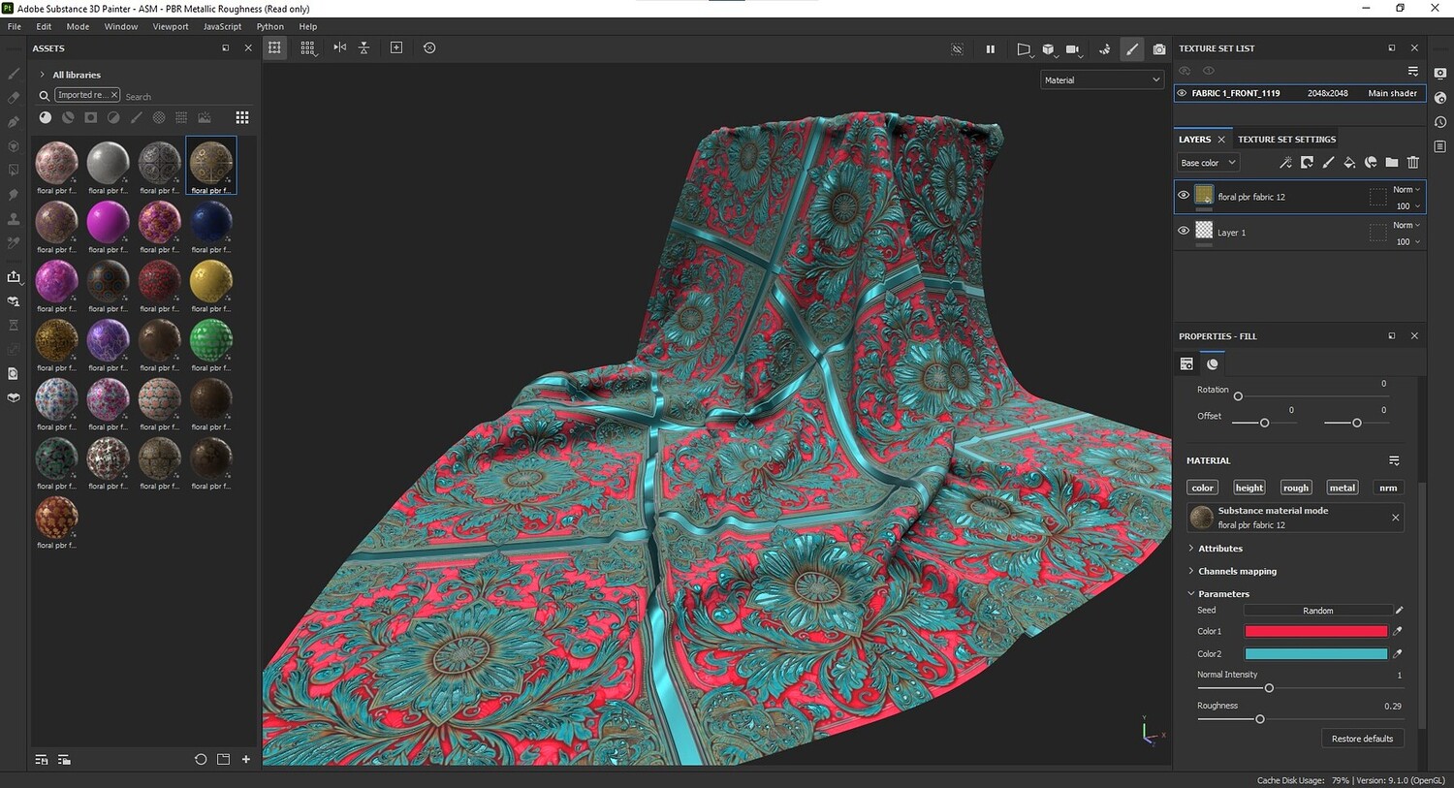Open the Material viewport mode dropdown
Viewport: 1454px width, 788px height.
click(x=1101, y=80)
